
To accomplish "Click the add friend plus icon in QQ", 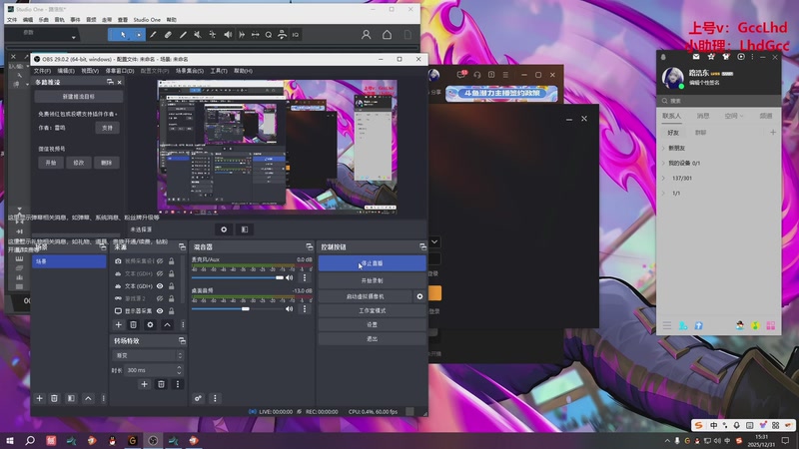I will coord(772,133).
